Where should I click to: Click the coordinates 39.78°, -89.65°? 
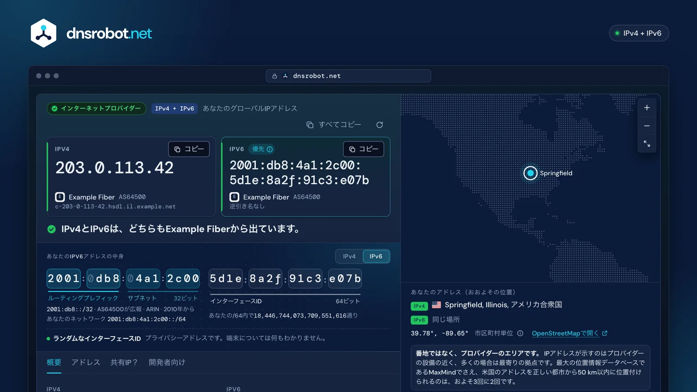(x=439, y=333)
